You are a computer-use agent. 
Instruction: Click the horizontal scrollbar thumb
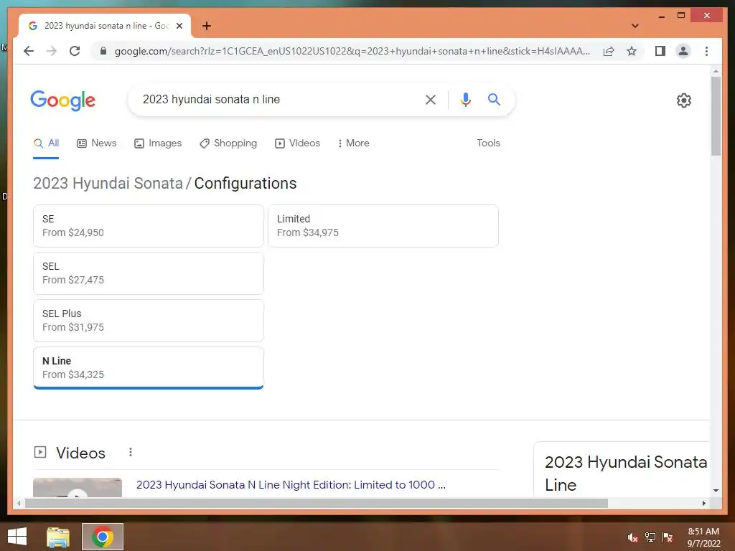pyautogui.click(x=317, y=503)
